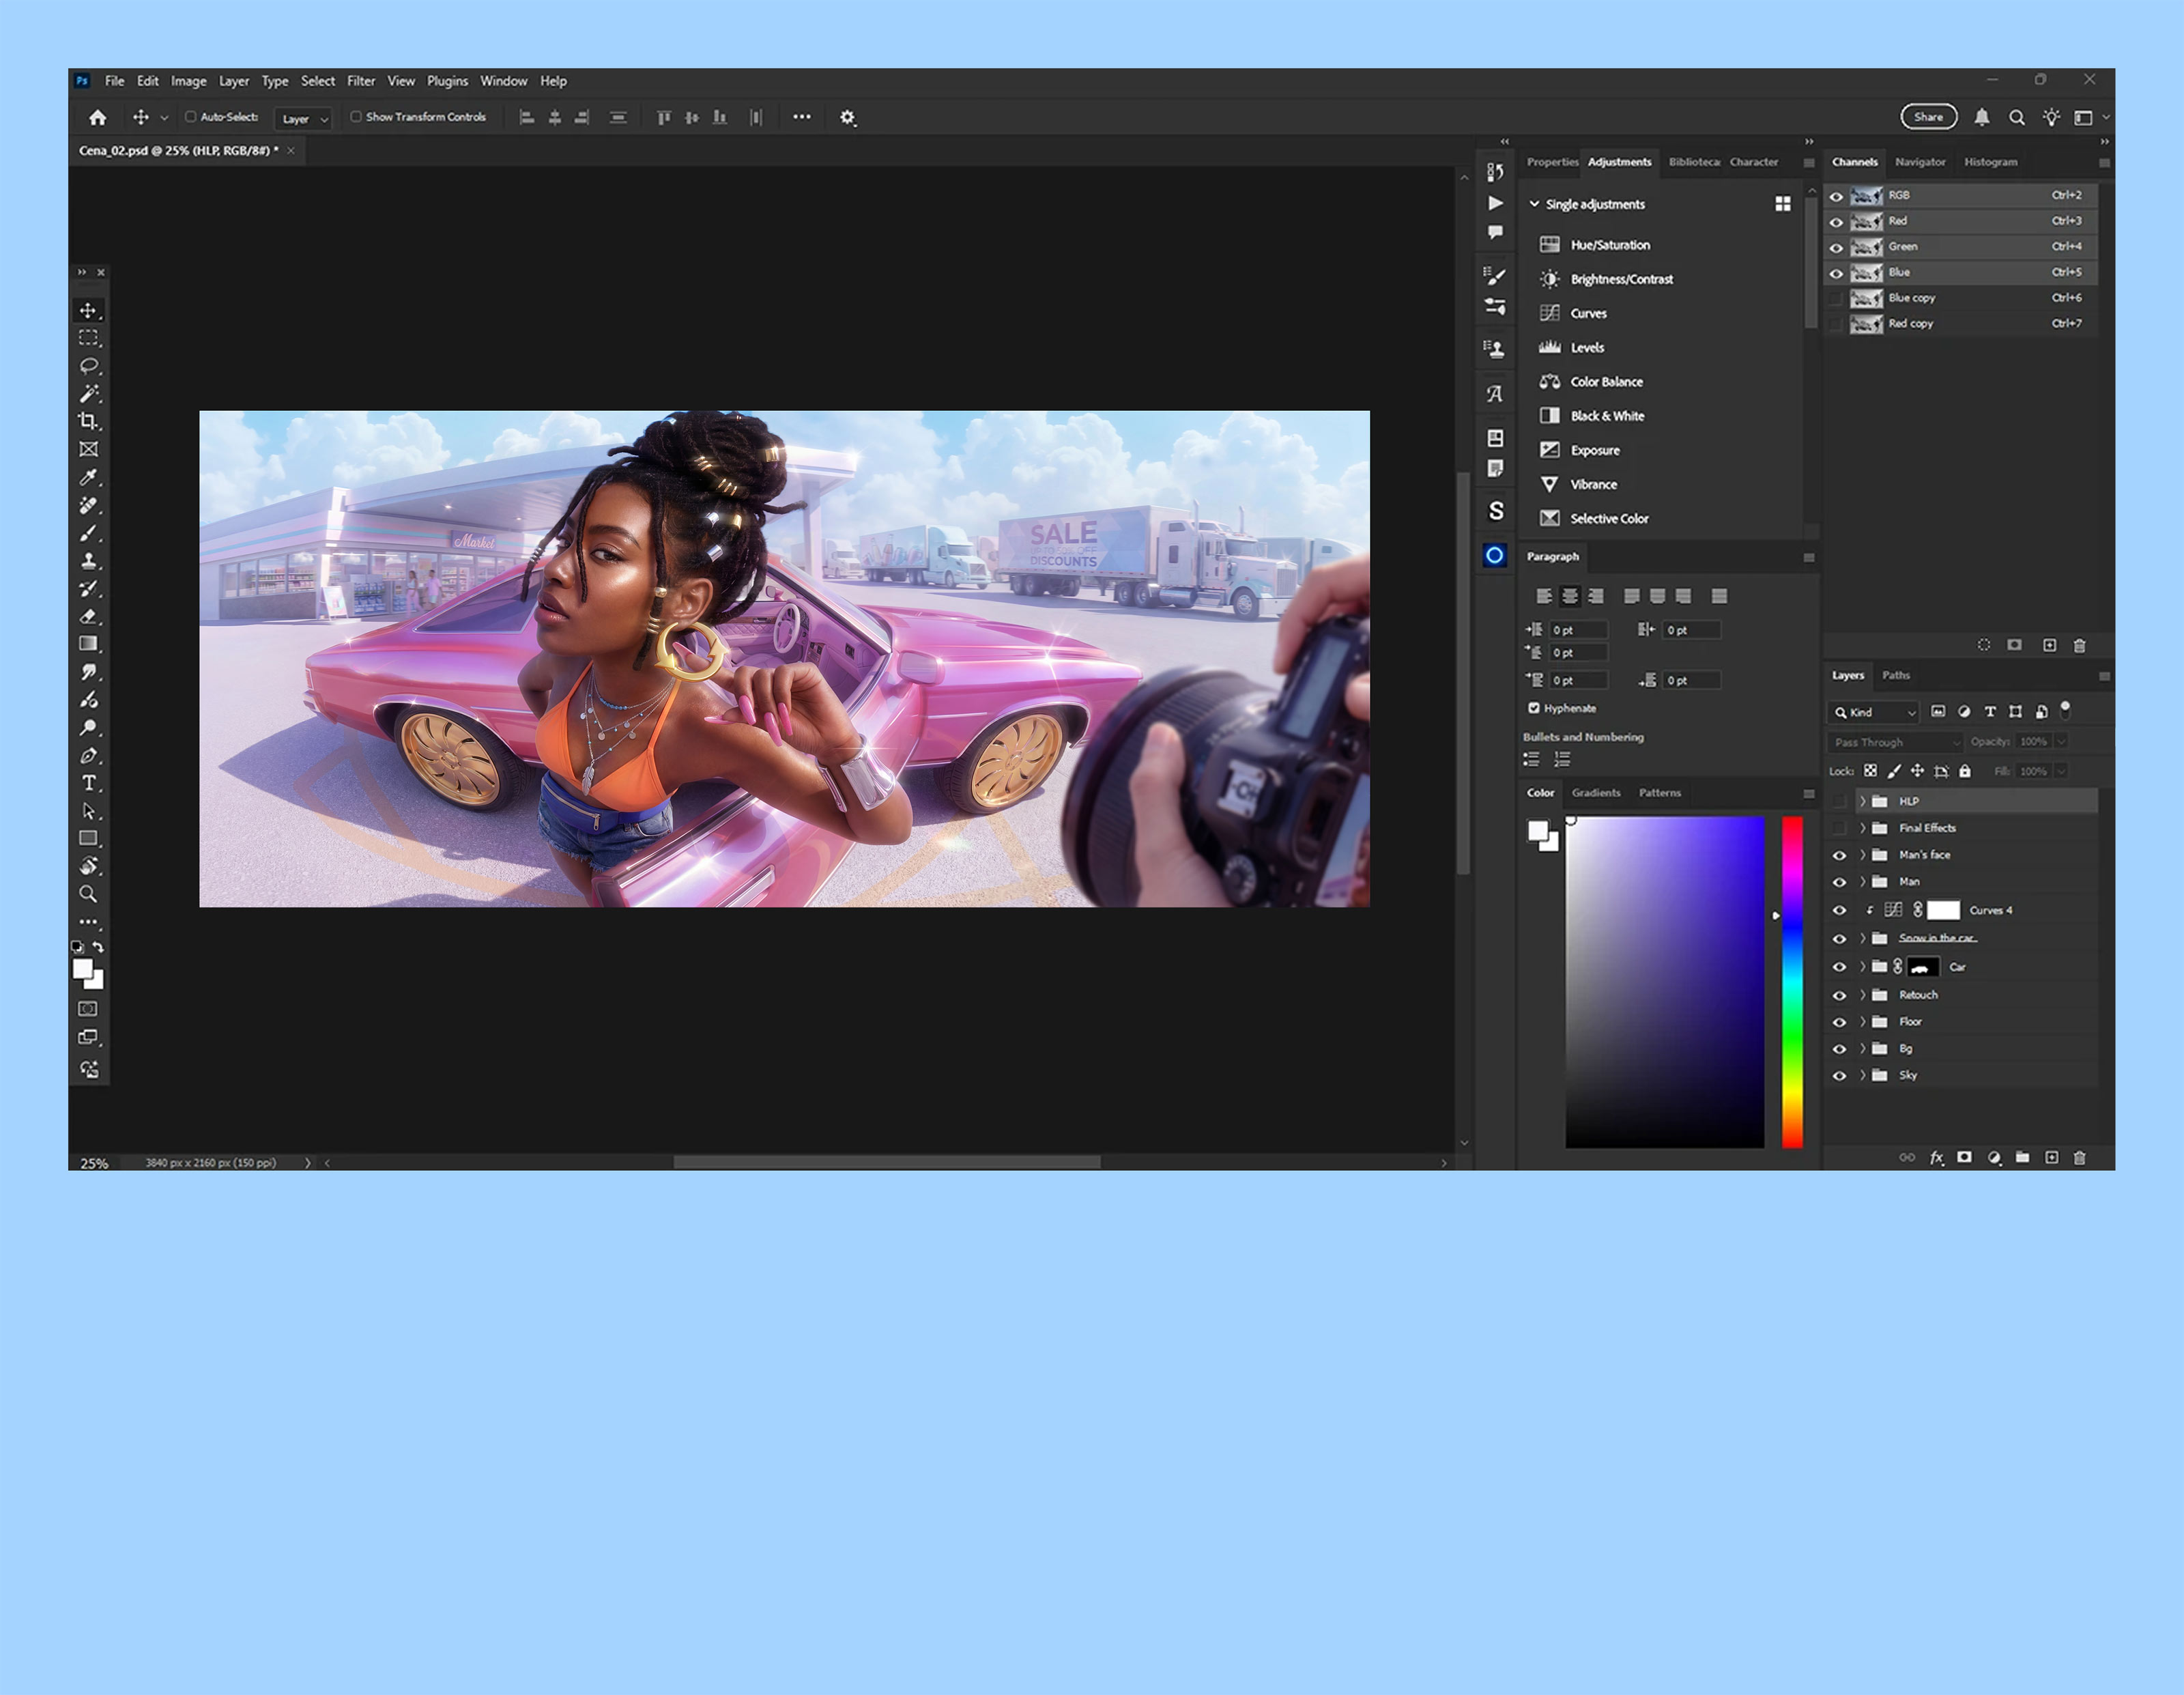Screen dimensions: 2184x1695
Task: Select the Crop tool
Action: (x=89, y=421)
